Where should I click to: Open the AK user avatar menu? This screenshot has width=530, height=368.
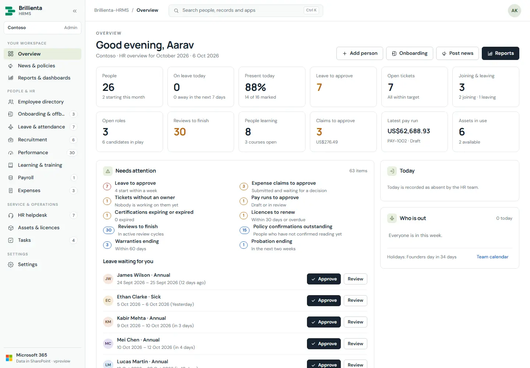click(x=514, y=11)
